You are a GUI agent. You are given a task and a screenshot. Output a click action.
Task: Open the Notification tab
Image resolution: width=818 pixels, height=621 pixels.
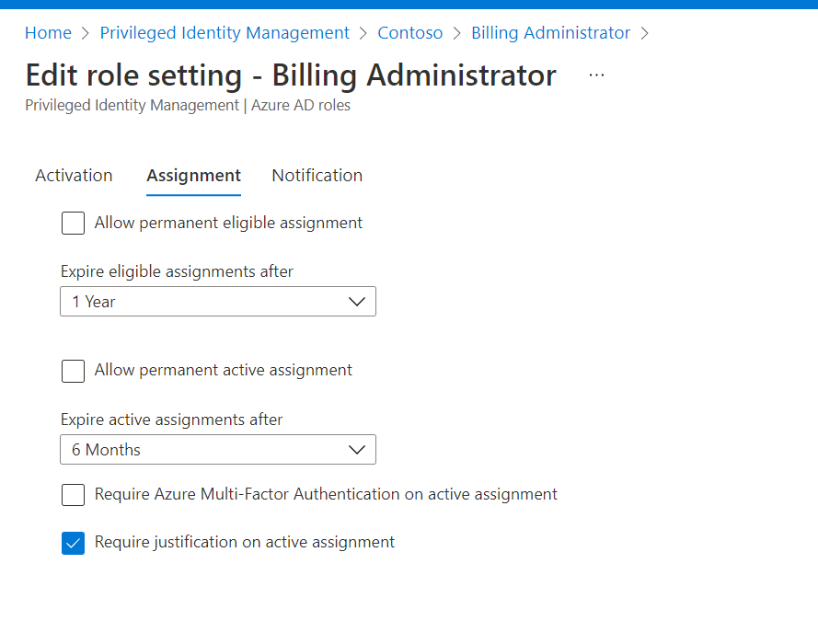[317, 176]
